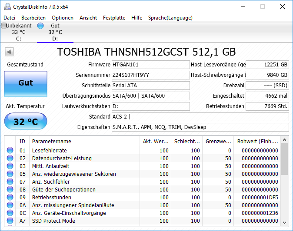
Task: Click status orb for Anz. Geräte-Einschaltvorgänge
Action: click(x=10, y=213)
